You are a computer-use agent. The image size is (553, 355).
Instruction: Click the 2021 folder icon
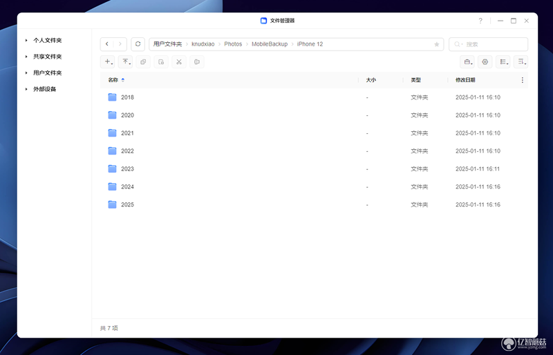click(112, 133)
